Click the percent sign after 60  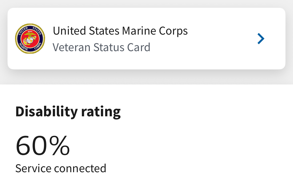point(60,145)
